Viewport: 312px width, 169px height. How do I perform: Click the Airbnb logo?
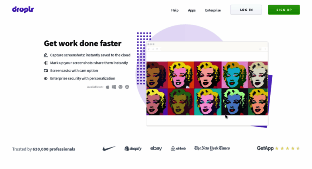coord(178,148)
